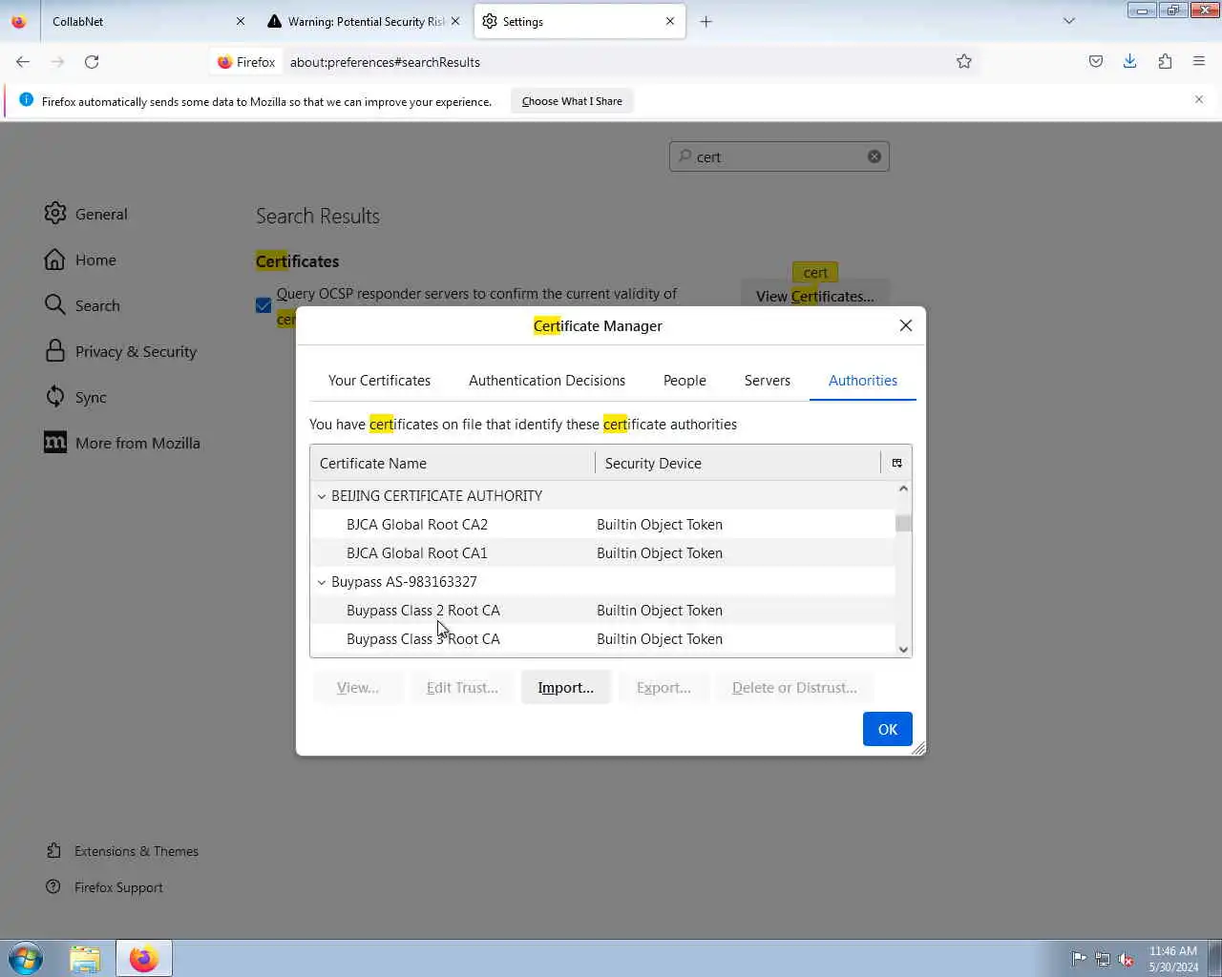Image resolution: width=1222 pixels, height=977 pixels.
Task: Switch to the People tab
Action: click(685, 381)
